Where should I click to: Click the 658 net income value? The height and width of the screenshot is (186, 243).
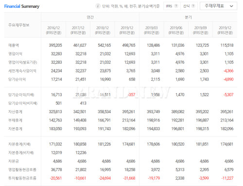(x=132, y=79)
